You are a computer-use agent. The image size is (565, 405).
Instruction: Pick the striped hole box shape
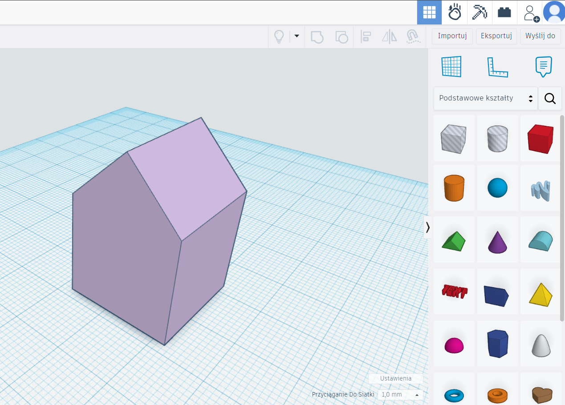[x=453, y=139]
